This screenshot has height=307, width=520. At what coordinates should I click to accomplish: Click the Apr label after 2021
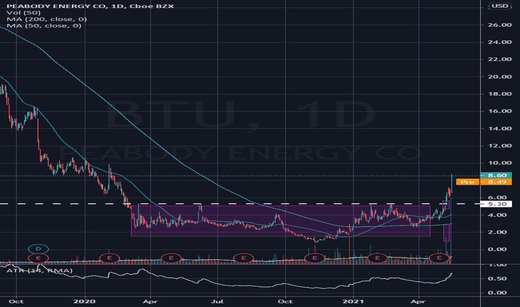click(x=418, y=301)
